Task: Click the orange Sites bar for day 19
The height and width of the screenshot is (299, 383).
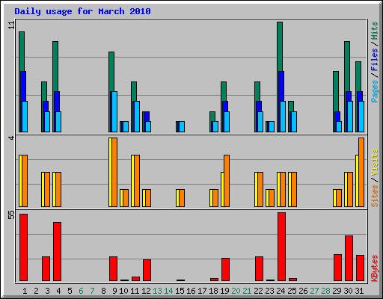Action: coord(227,181)
